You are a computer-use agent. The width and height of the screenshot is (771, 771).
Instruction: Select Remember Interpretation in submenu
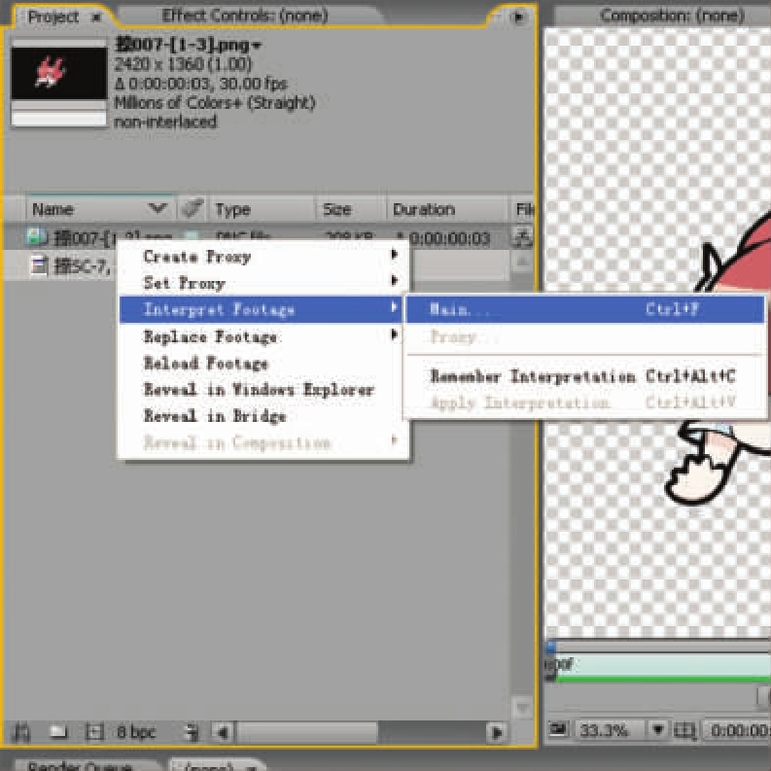point(585,376)
